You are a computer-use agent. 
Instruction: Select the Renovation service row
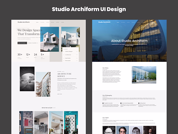click(x=70, y=61)
